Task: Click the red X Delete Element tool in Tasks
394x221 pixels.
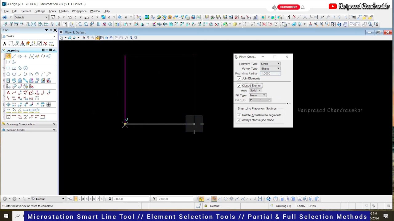Action: click(45, 44)
